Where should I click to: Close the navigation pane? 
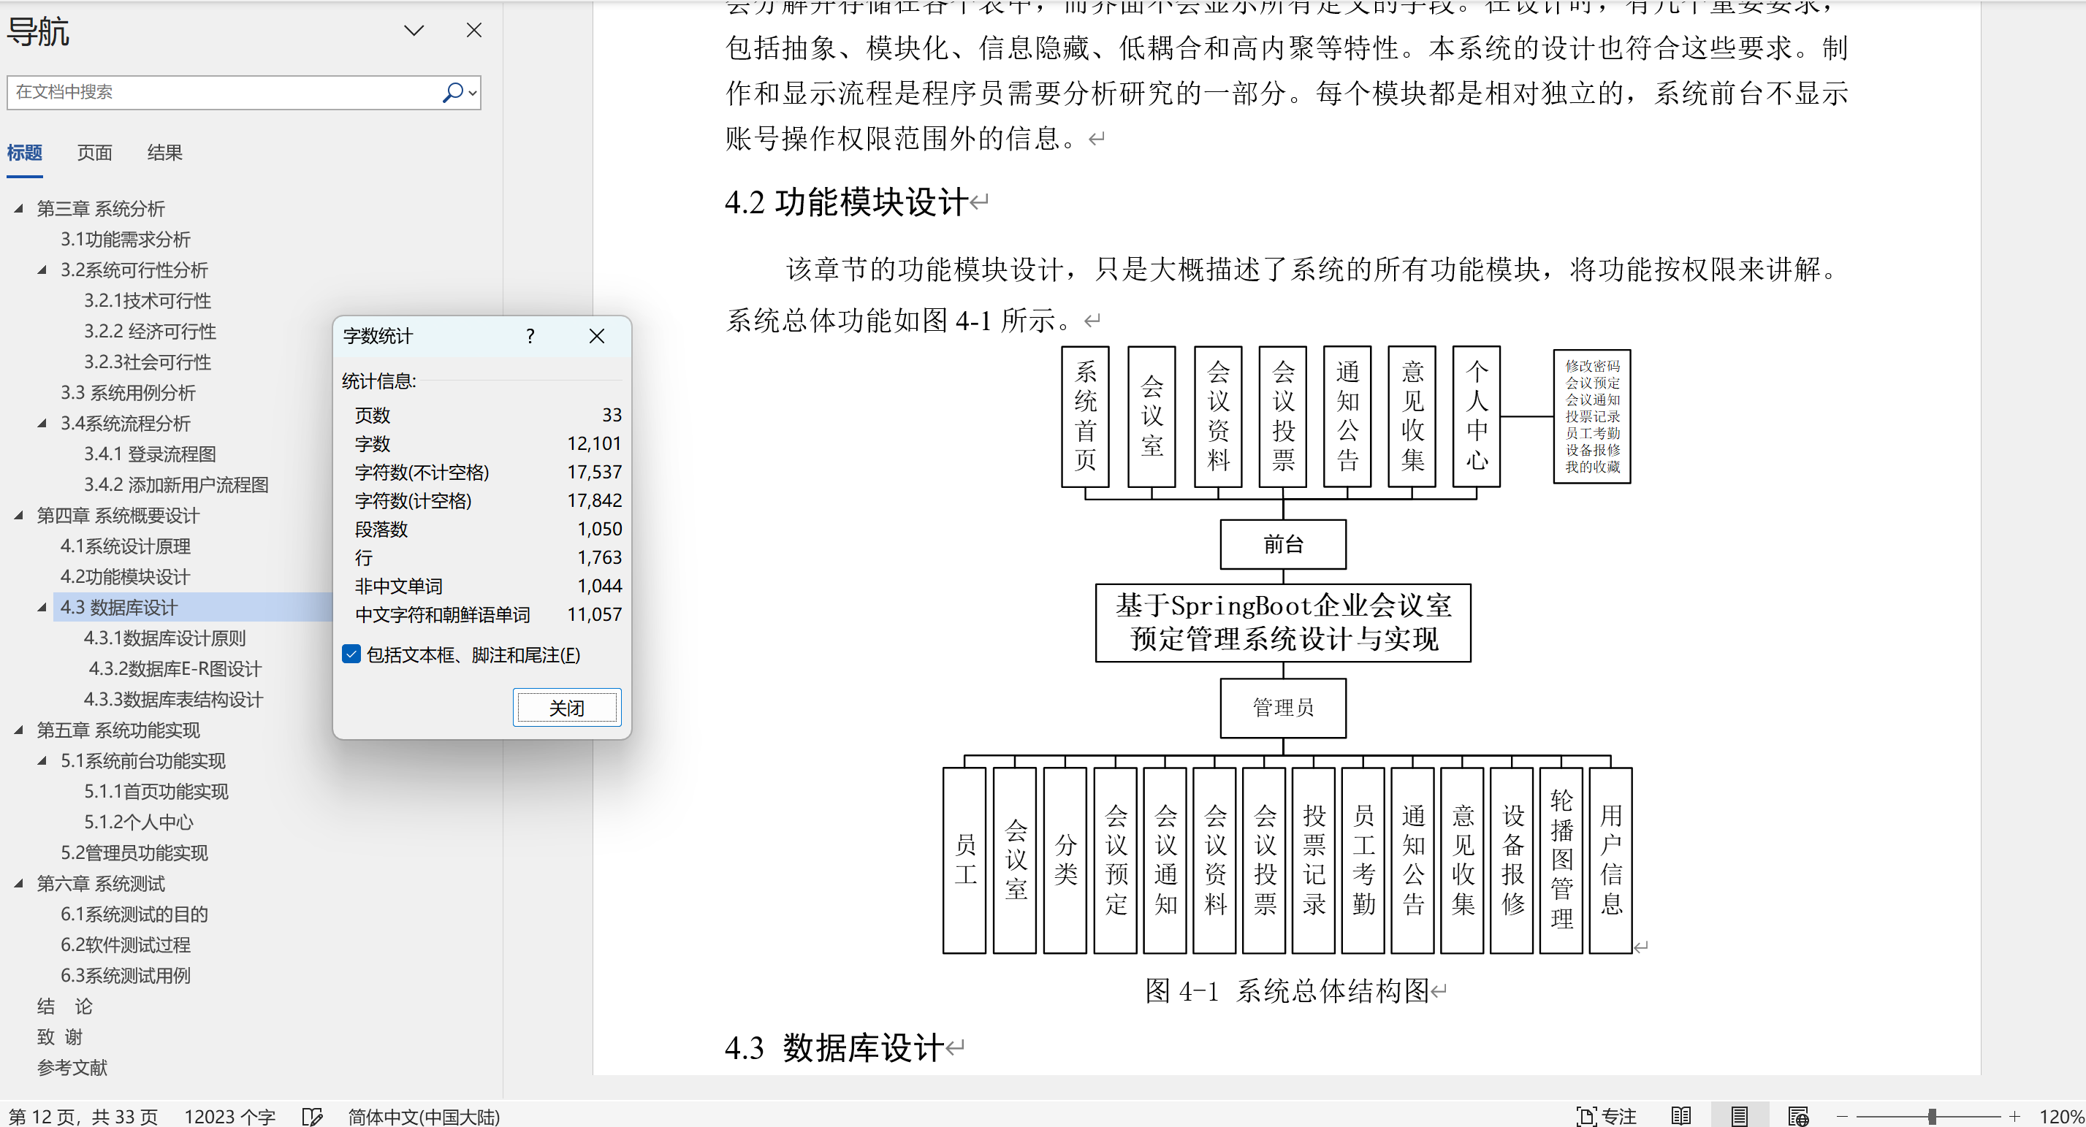point(474,30)
